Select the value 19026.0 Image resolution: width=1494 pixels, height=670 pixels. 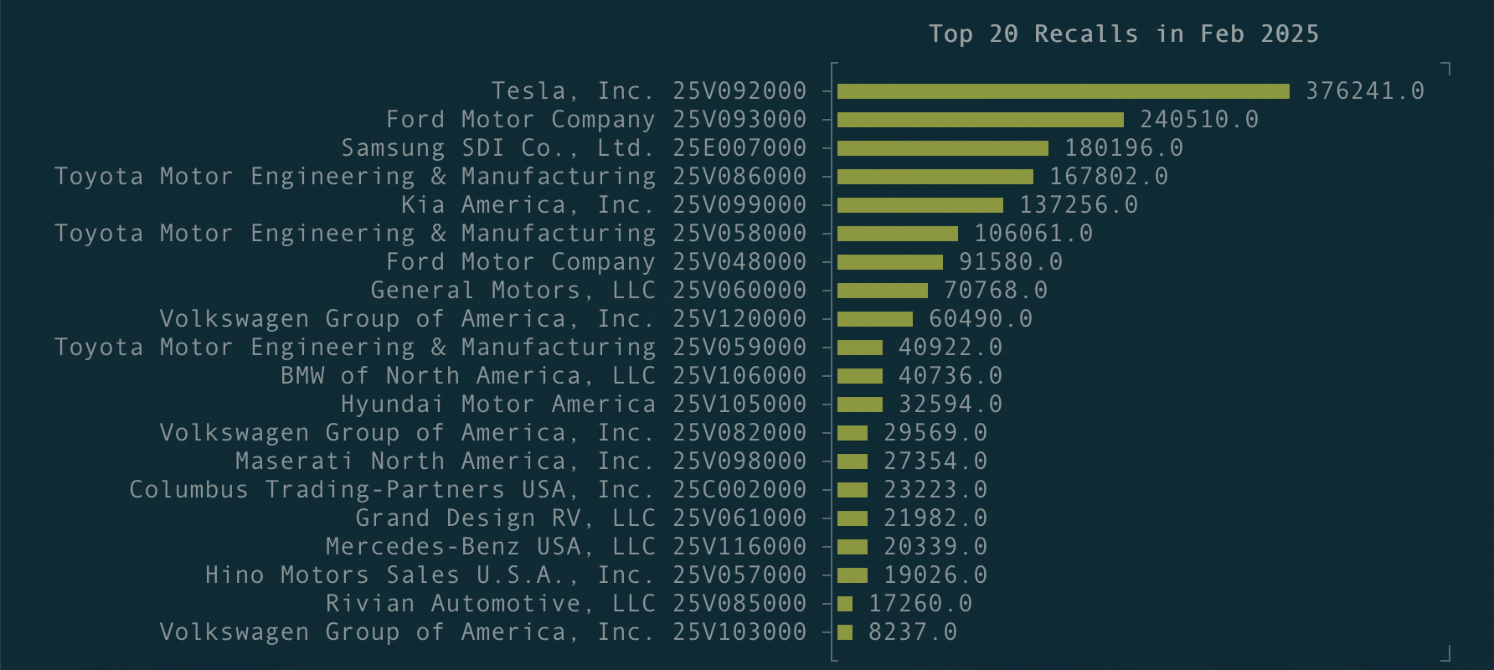click(935, 575)
